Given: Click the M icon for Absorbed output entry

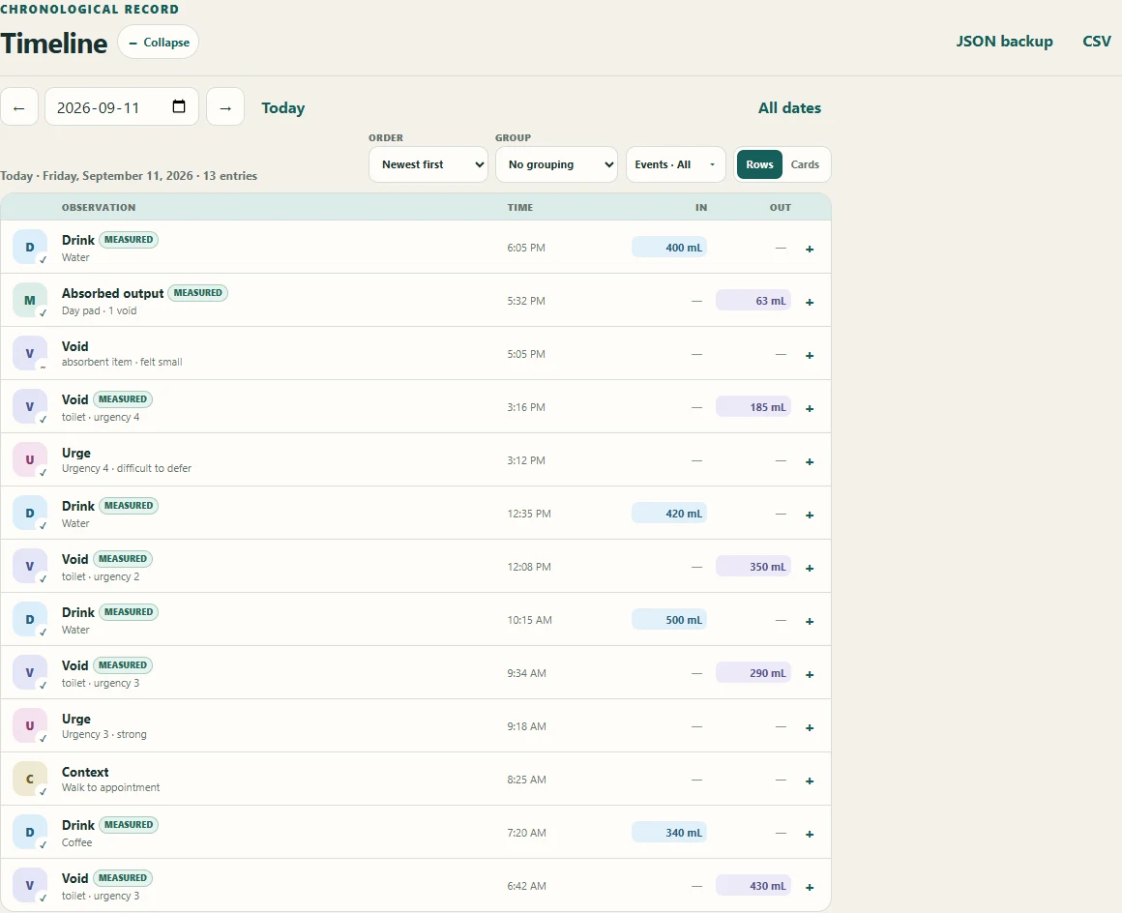Looking at the screenshot, I should (x=30, y=300).
